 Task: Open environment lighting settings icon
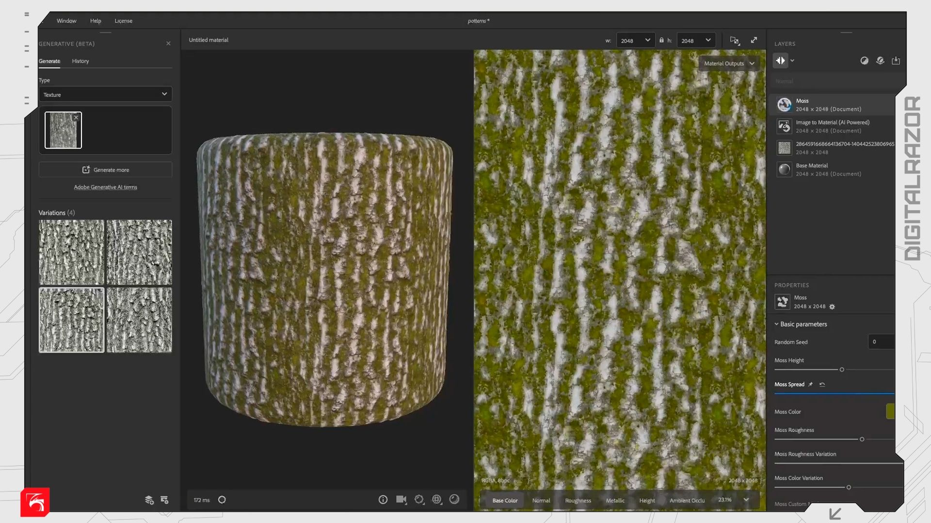coord(419,499)
